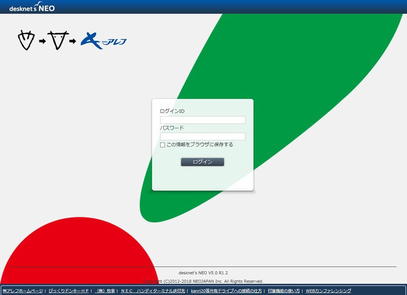The height and width of the screenshot is (295, 407).
Task: Open ＮＥＣ ハンディターミナル送付先 link
Action: (x=153, y=291)
